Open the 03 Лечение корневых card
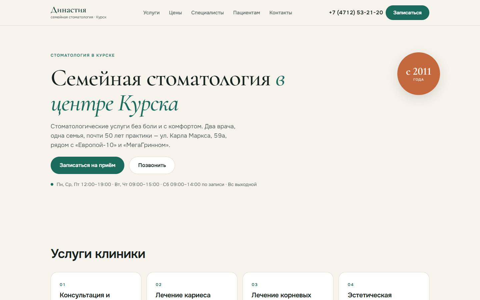Viewport: 480px width, 300px height. (288, 286)
